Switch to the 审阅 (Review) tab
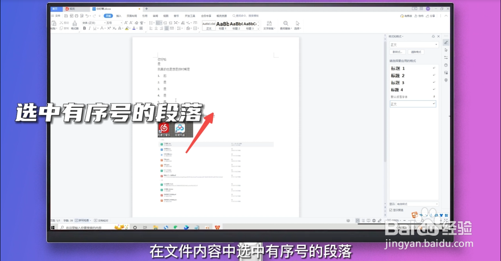This screenshot has width=501, height=261. (x=155, y=16)
